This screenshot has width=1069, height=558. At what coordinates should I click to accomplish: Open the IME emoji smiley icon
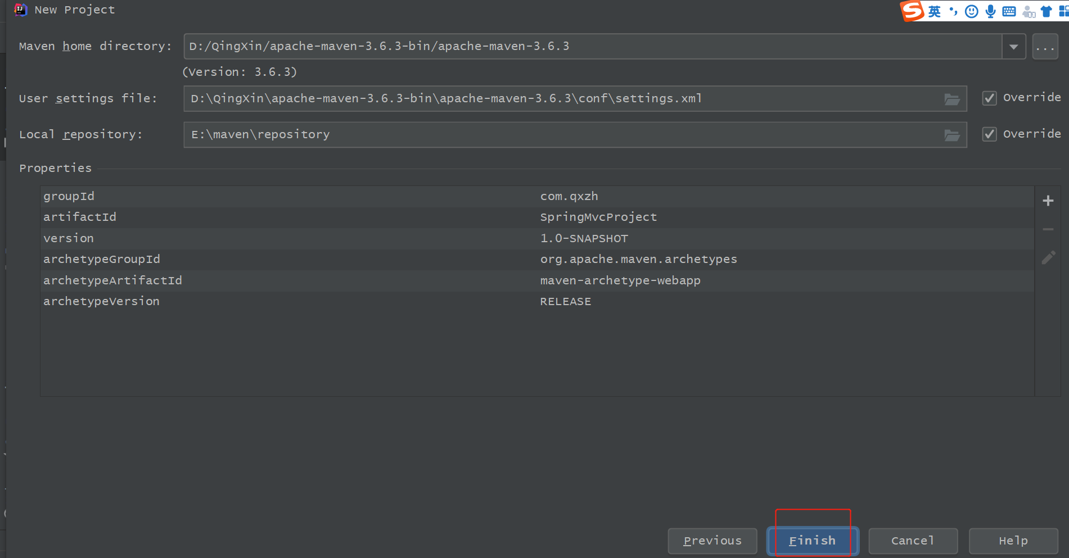pyautogui.click(x=971, y=12)
